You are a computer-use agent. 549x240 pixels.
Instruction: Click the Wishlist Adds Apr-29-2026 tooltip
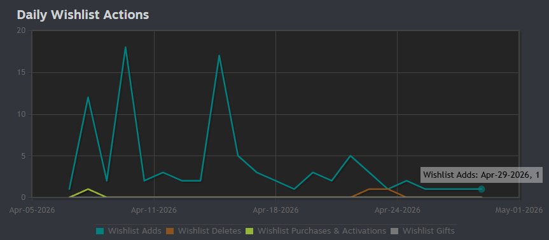click(x=481, y=175)
